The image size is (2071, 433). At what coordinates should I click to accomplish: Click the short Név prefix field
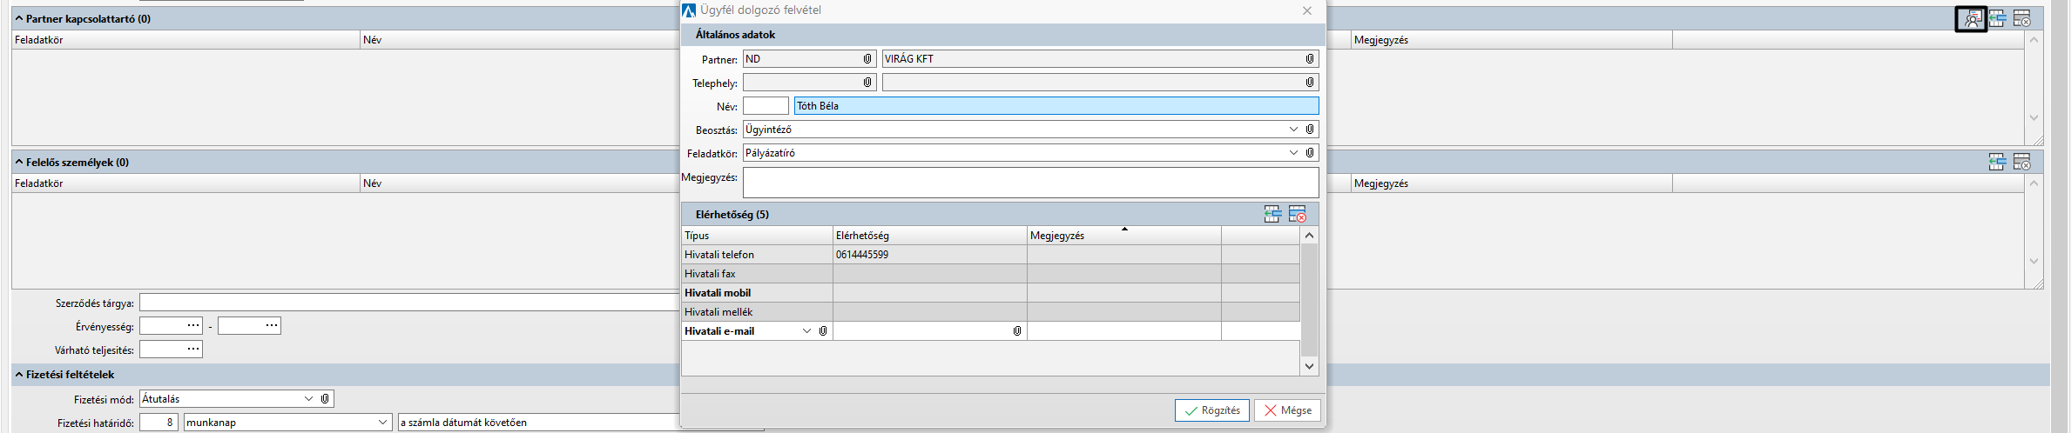coord(766,106)
